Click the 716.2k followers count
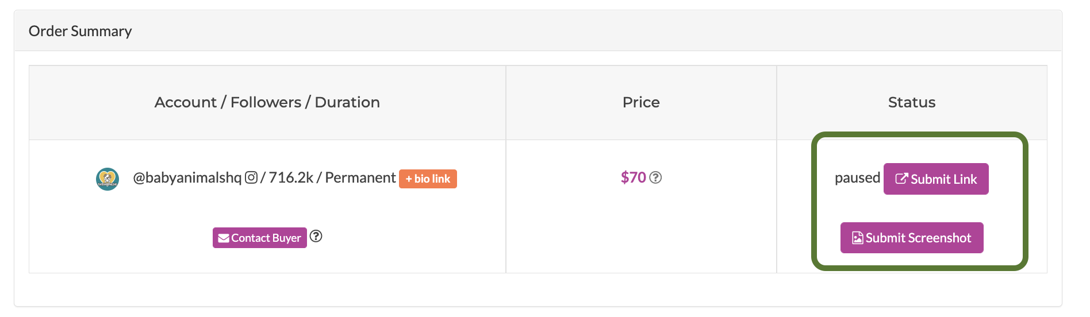This screenshot has height=317, width=1090. 291,177
